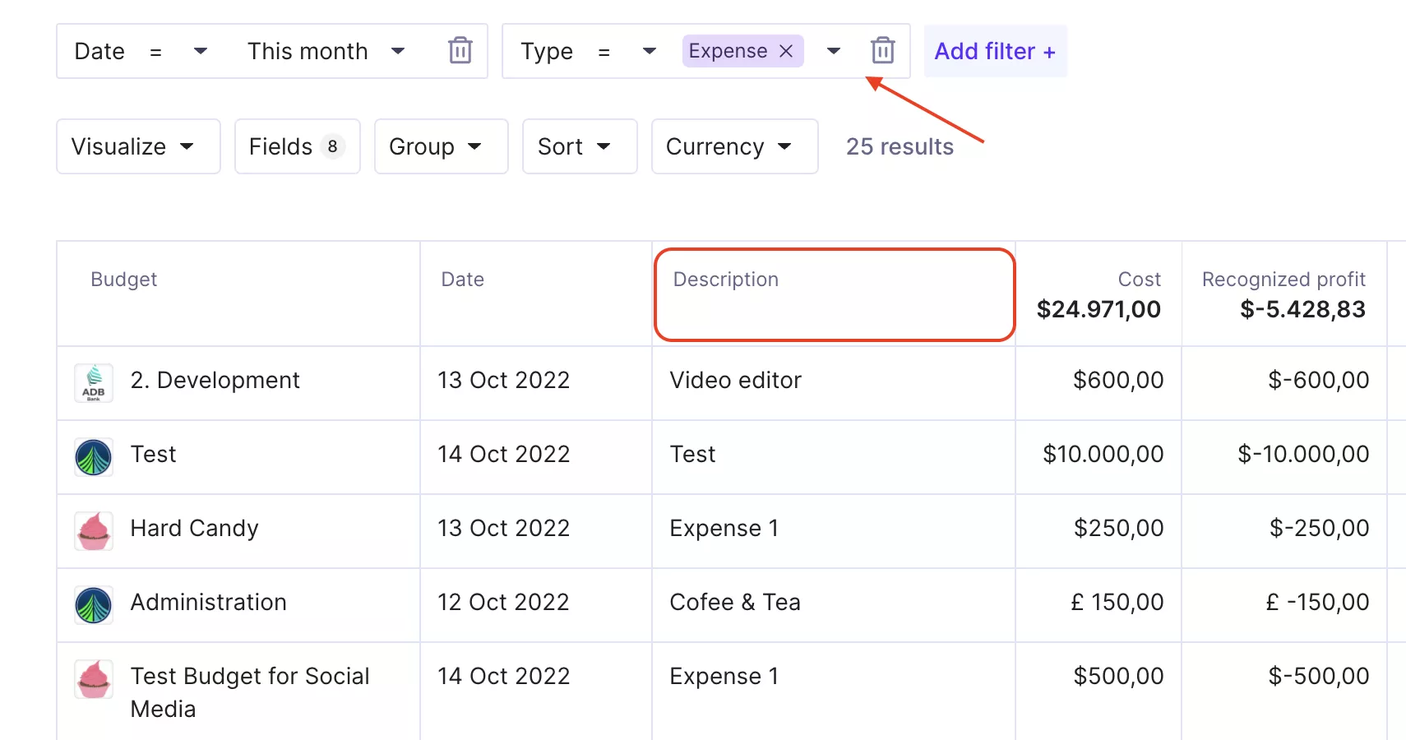The width and height of the screenshot is (1406, 740).
Task: Click the ADB Bank logo beside 2. Development
Action: tap(94, 383)
